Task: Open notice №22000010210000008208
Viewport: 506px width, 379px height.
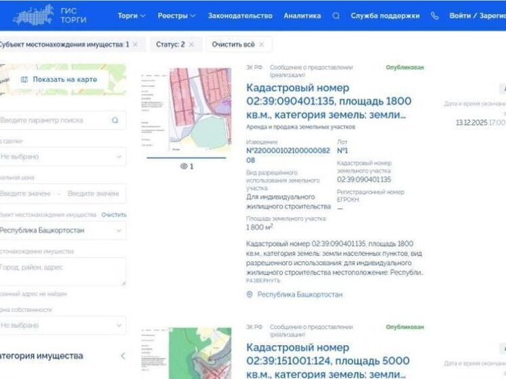Action: (x=288, y=155)
